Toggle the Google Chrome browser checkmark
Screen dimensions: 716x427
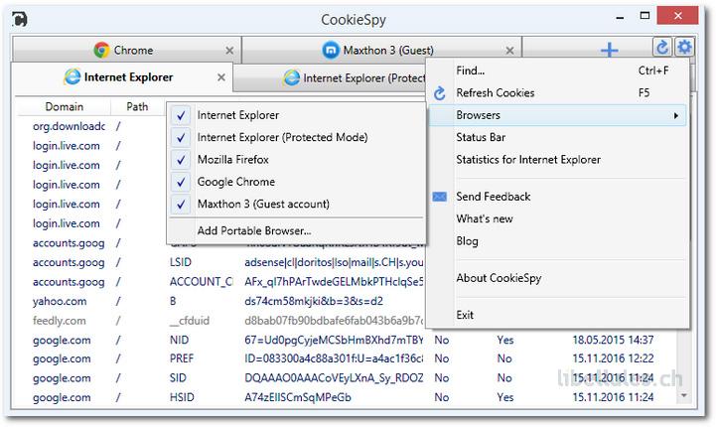coord(181,182)
